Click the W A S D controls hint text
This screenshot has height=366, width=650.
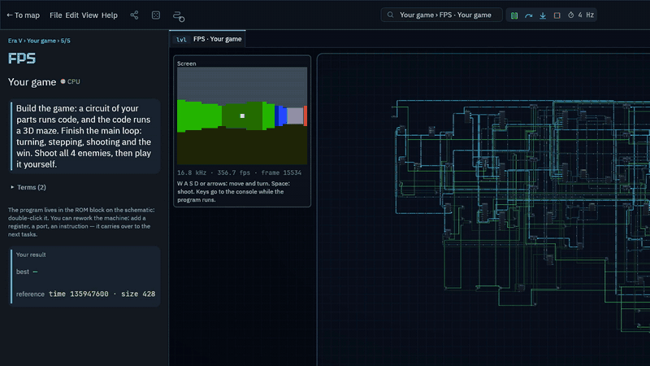pyautogui.click(x=234, y=191)
